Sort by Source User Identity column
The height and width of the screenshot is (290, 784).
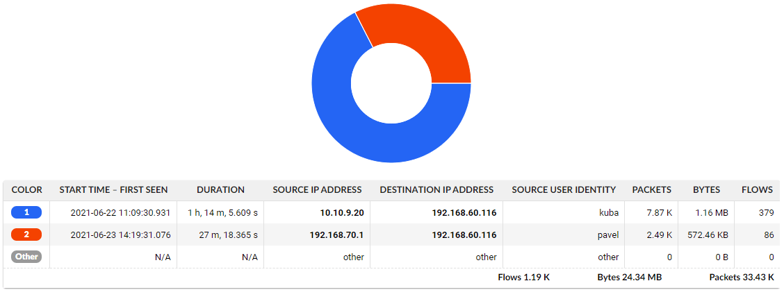click(564, 189)
